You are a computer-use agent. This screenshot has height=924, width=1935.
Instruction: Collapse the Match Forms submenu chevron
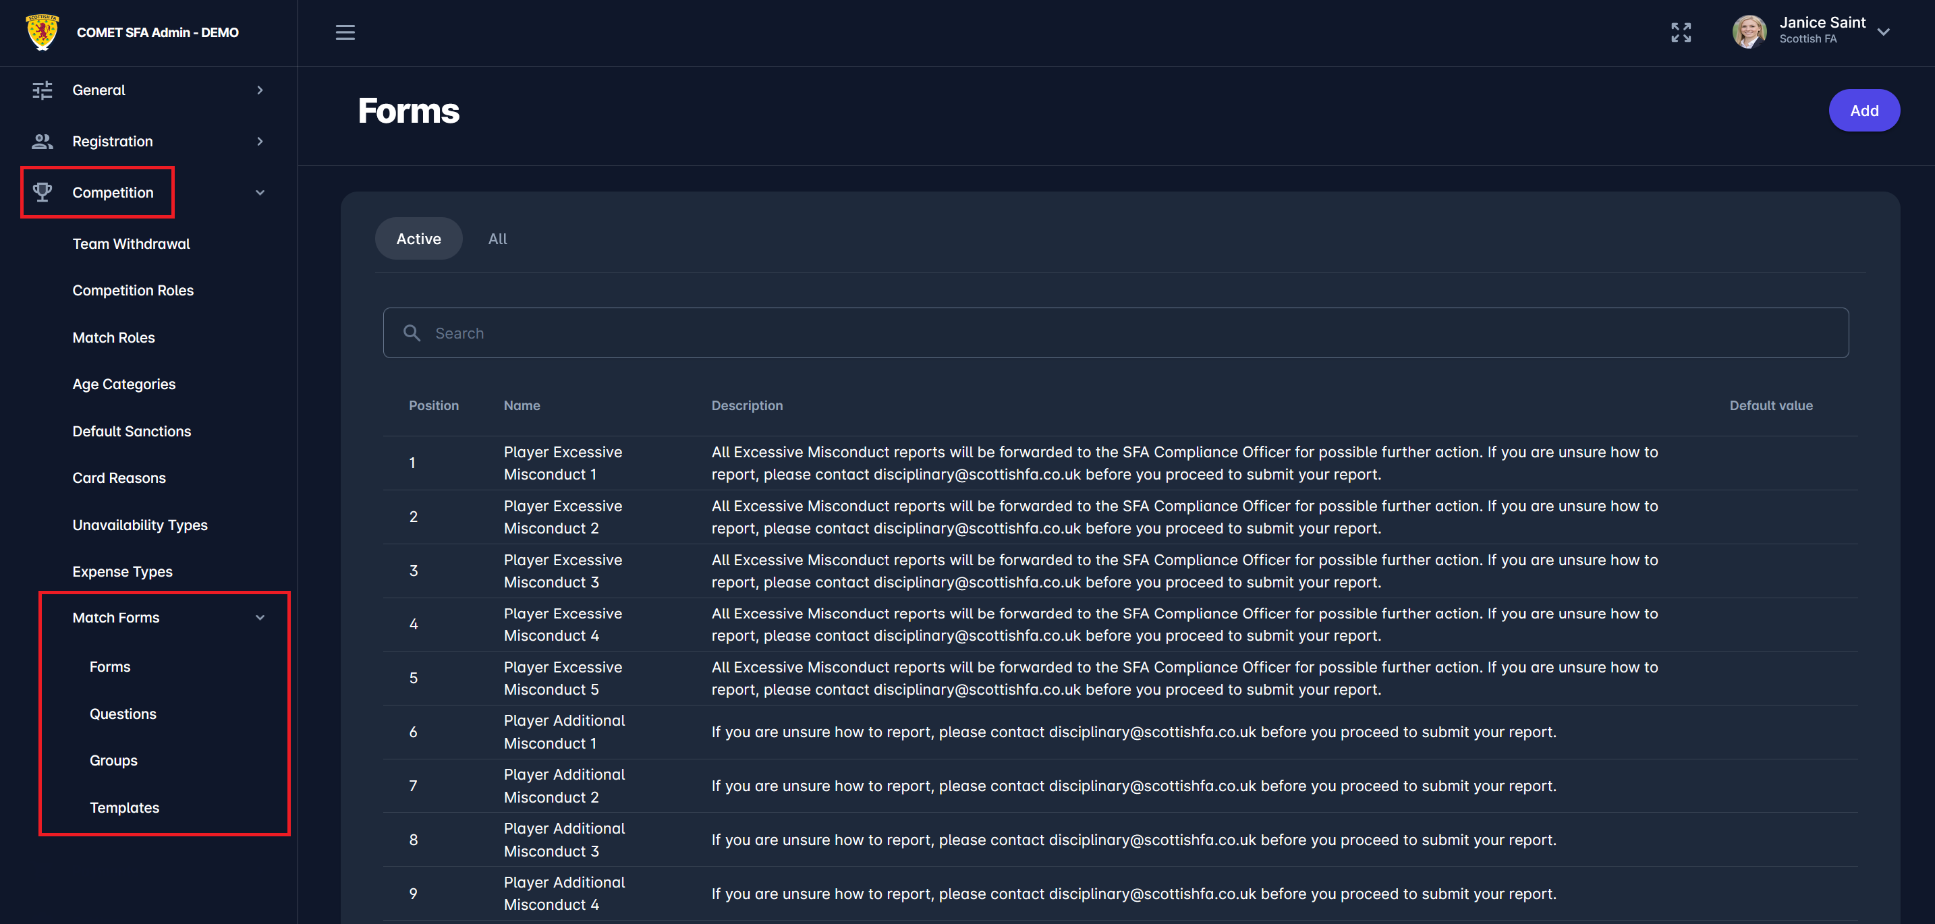click(x=260, y=618)
